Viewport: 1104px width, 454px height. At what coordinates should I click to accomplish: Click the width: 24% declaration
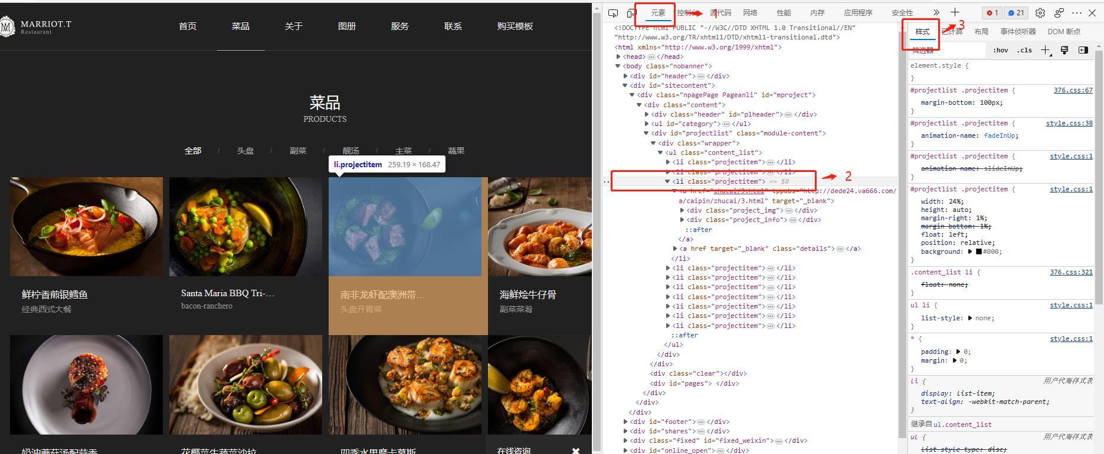coord(942,201)
